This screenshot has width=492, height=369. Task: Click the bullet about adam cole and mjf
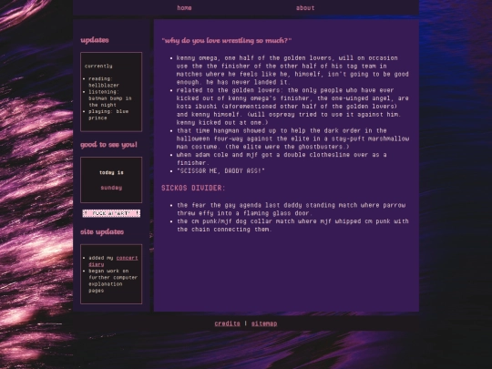coord(282,159)
